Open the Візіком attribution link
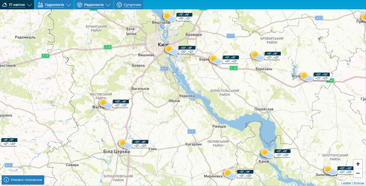Viewport: 366px width, 186px height. (x=359, y=183)
